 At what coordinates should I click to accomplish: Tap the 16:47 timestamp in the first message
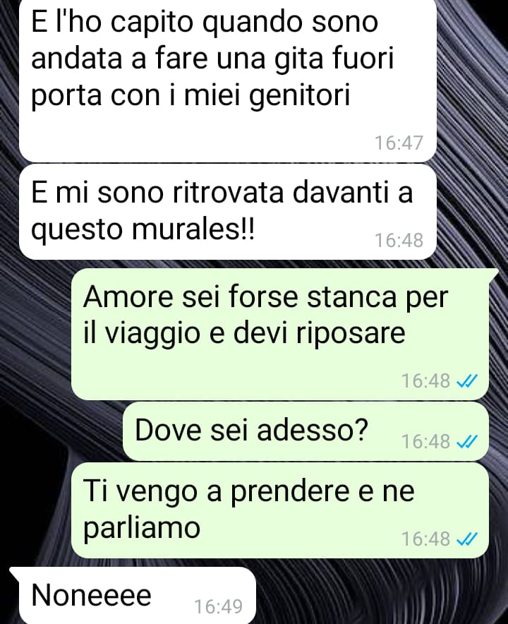(x=399, y=143)
